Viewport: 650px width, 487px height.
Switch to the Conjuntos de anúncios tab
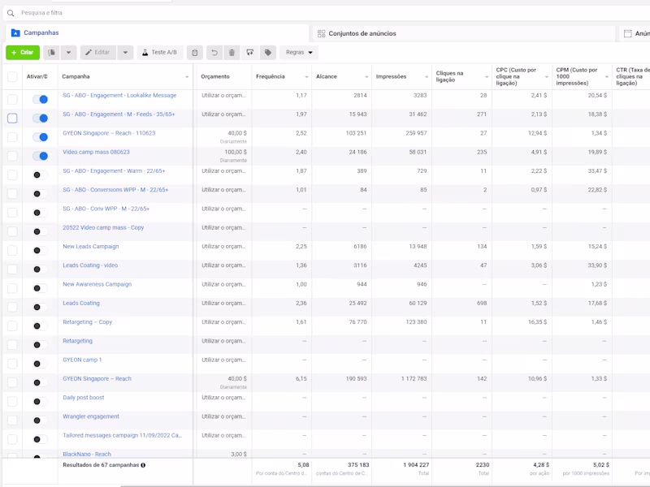click(x=362, y=33)
